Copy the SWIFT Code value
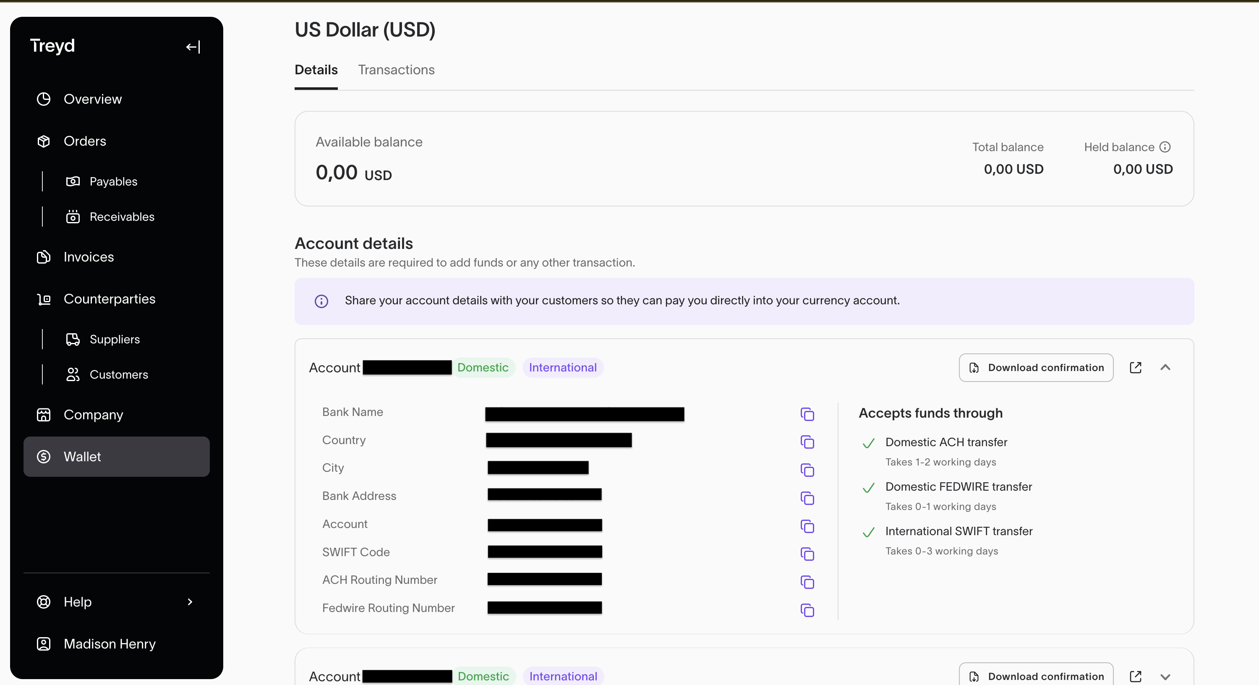This screenshot has width=1259, height=685. [x=807, y=554]
